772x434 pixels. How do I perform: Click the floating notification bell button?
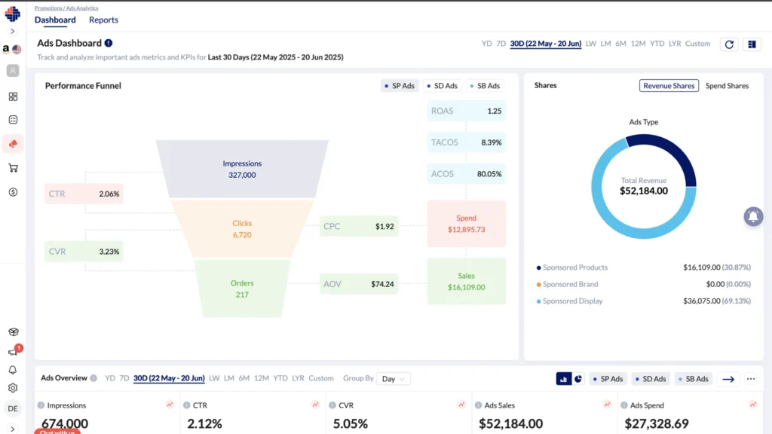pyautogui.click(x=752, y=217)
